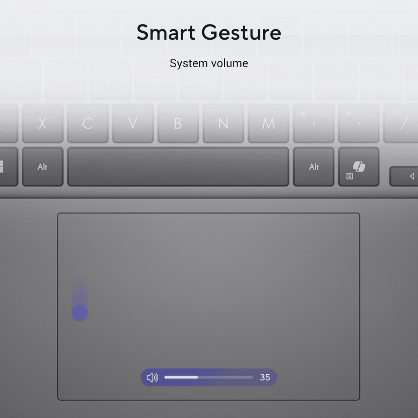
Task: Click the comma key
Action: point(313,123)
